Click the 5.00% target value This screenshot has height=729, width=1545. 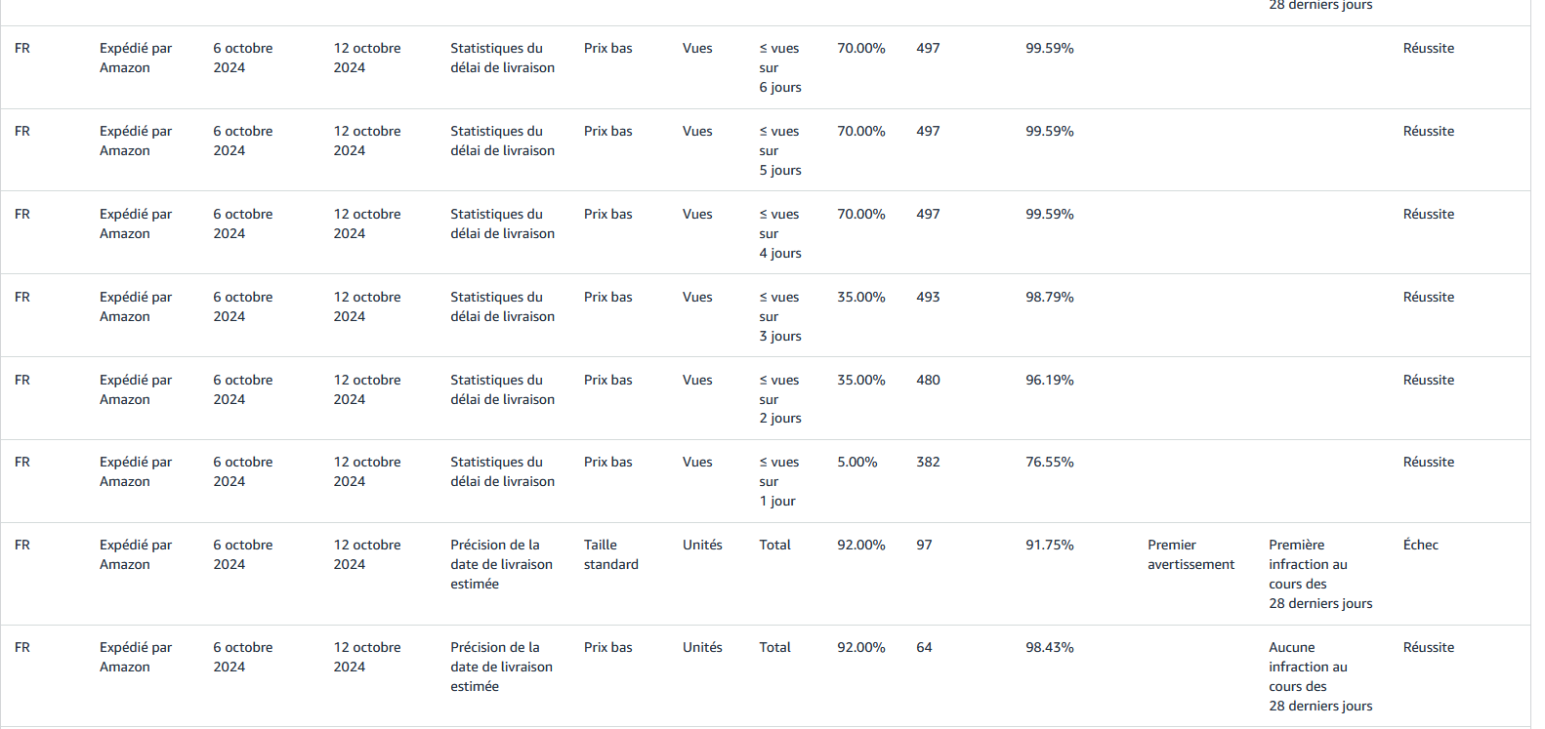coord(856,462)
